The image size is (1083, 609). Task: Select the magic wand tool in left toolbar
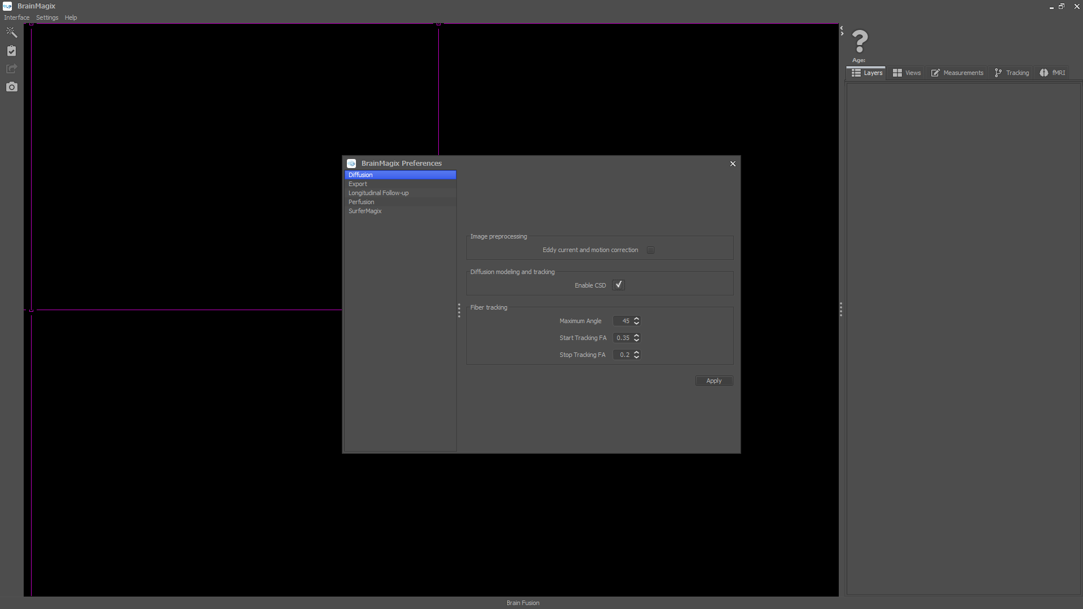[11, 32]
